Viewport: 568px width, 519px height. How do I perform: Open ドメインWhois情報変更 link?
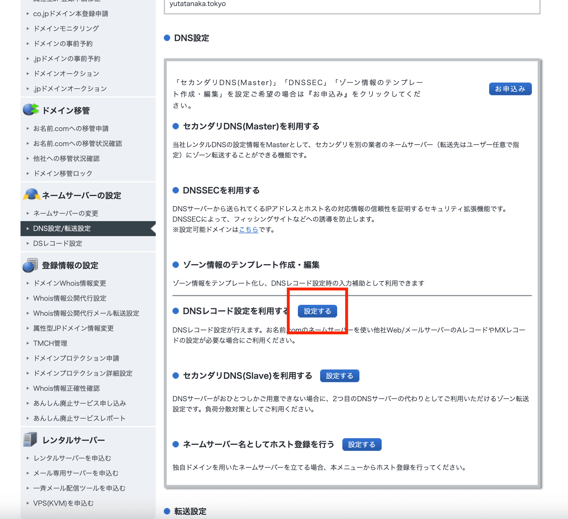70,283
